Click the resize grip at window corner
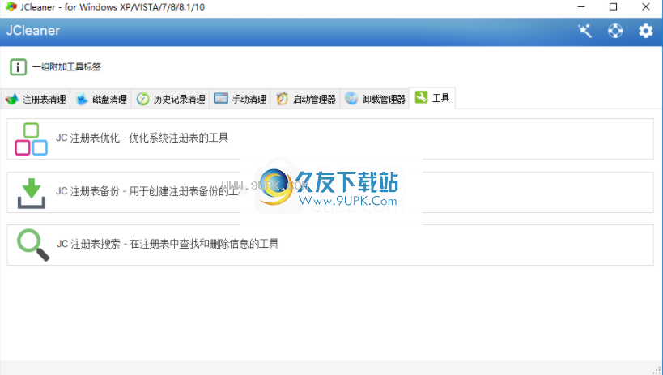This screenshot has width=663, height=375. click(x=657, y=370)
